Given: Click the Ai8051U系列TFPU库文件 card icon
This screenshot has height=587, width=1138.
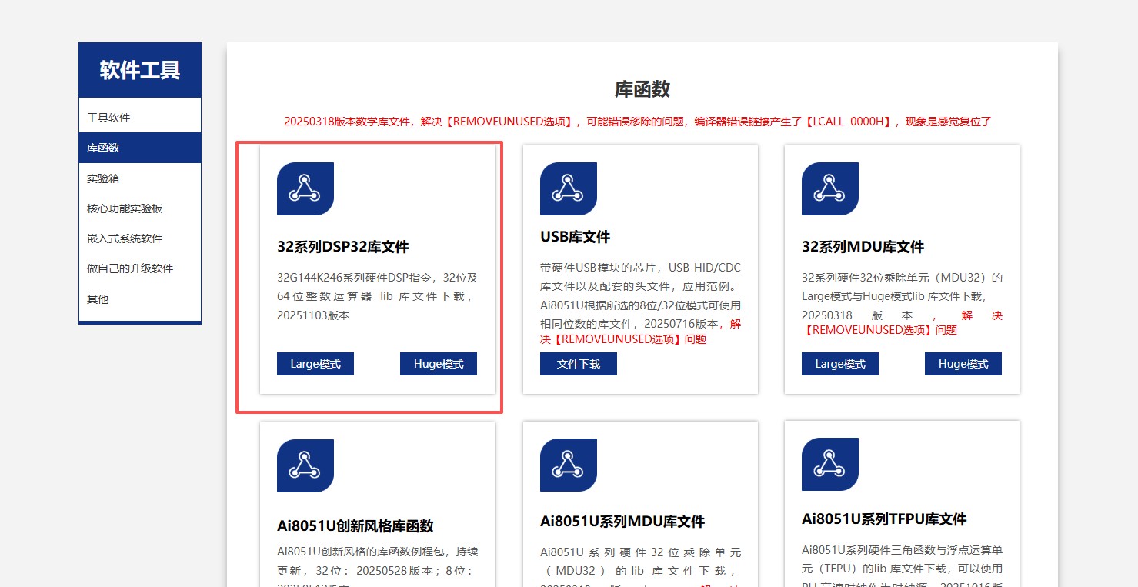Looking at the screenshot, I should [829, 465].
